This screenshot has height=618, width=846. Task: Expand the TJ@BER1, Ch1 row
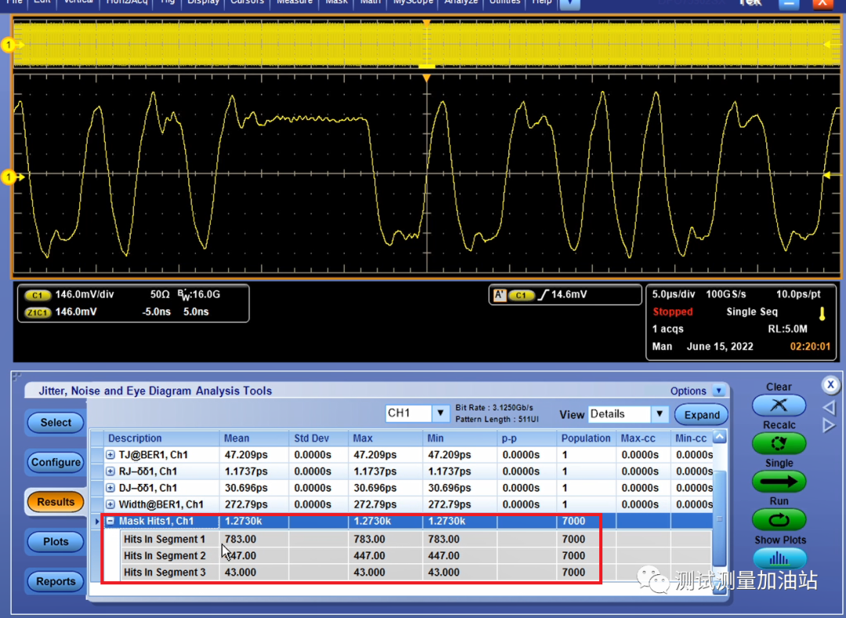click(110, 455)
